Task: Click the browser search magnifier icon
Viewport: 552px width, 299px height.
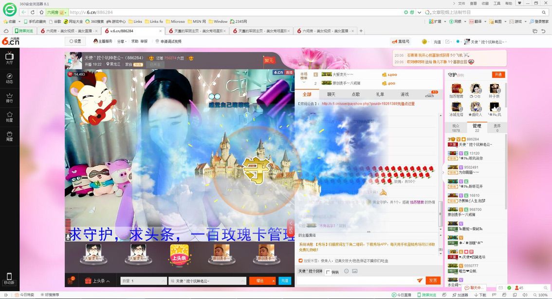Action: tap(544, 12)
